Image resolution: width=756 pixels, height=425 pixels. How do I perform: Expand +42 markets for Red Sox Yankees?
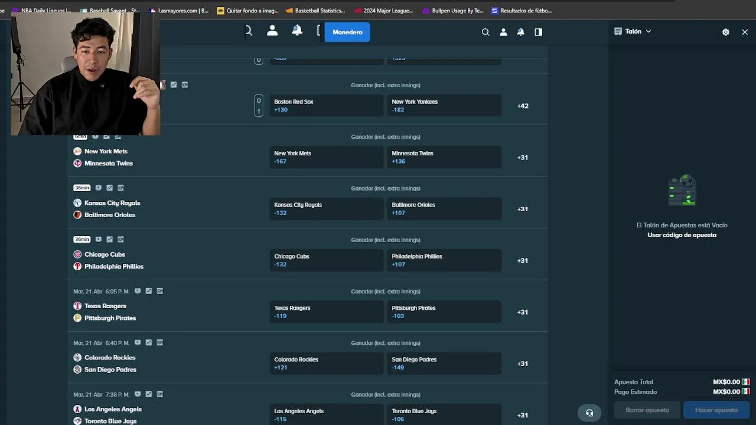[523, 106]
